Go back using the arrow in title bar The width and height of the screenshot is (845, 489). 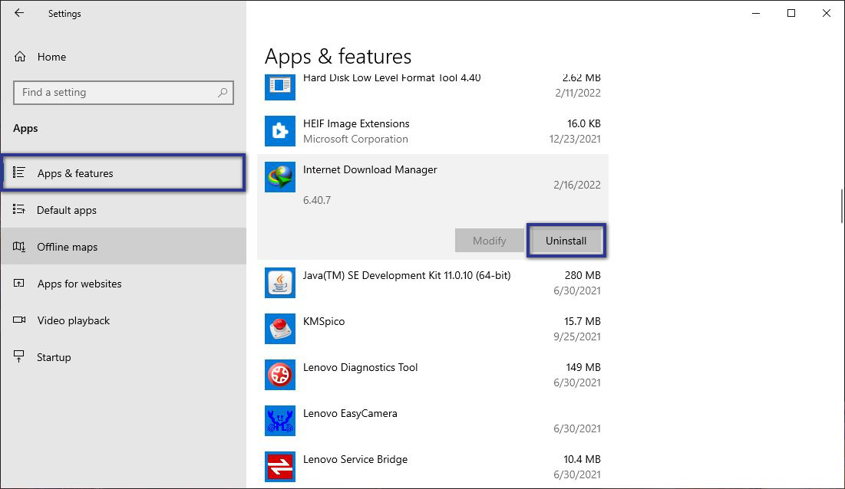[19, 13]
